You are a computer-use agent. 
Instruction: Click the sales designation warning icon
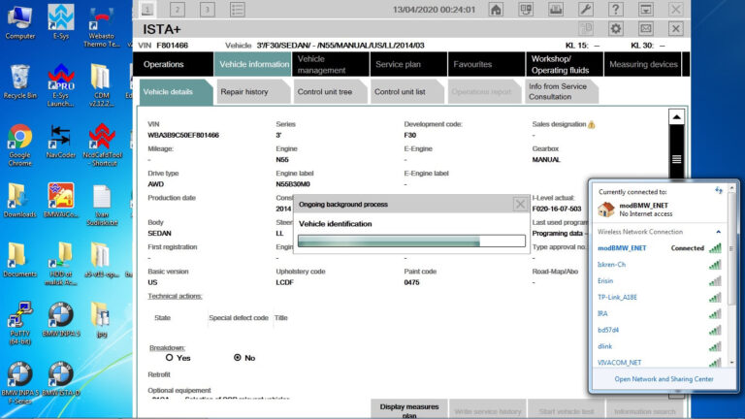592,124
